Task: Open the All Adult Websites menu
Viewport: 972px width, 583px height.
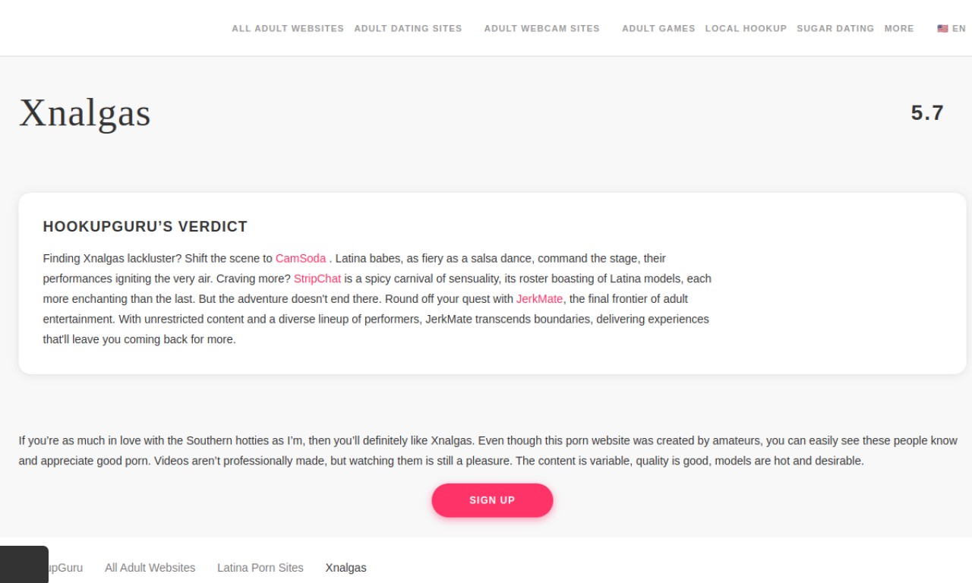Action: 288,29
